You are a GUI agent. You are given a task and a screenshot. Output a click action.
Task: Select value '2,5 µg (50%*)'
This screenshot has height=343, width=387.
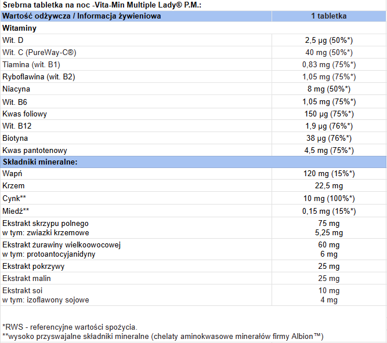tap(329, 40)
